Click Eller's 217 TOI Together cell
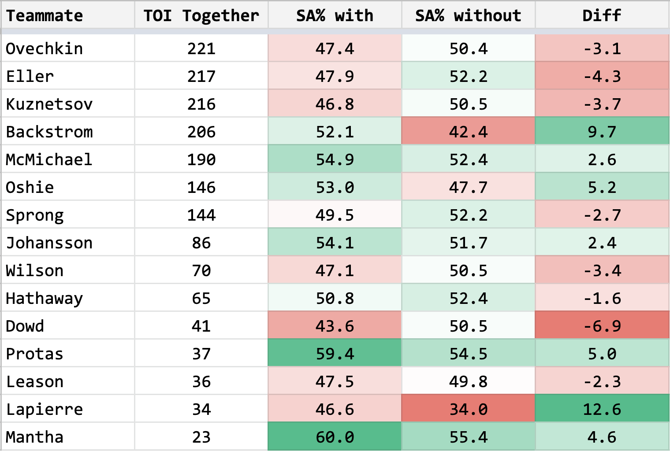The width and height of the screenshot is (670, 451). [201, 76]
